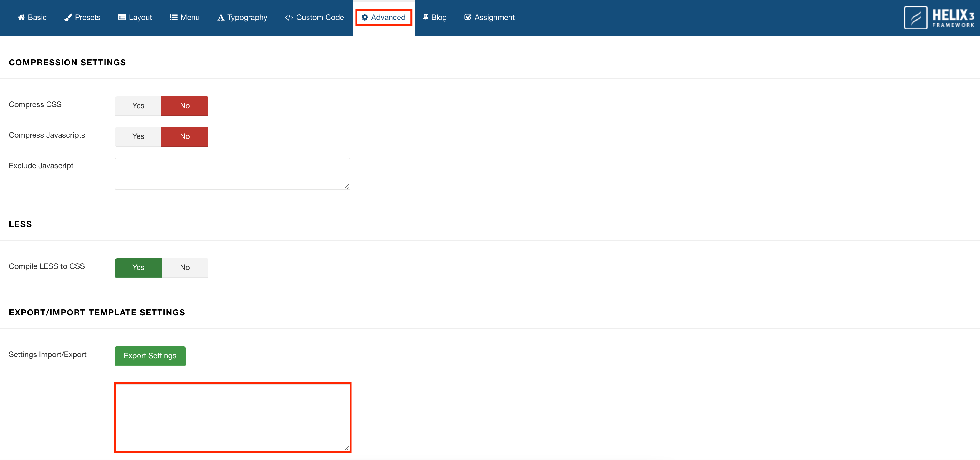
Task: Click the home icon on Basic tab
Action: 21,17
